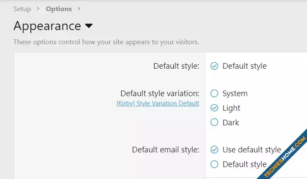The width and height of the screenshot is (307, 179).
Task: Click the Appearance page title
Action: (47, 26)
